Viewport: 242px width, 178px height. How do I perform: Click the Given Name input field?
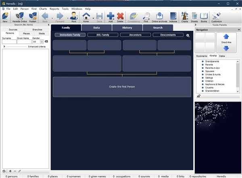tap(24, 42)
